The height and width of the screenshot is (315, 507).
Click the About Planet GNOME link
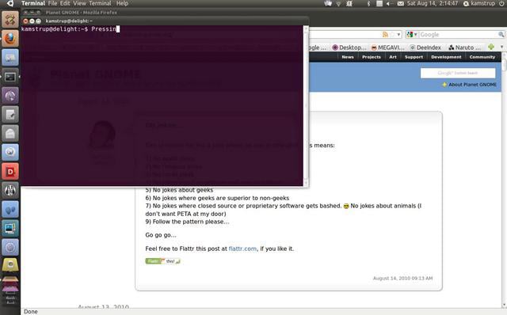pyautogui.click(x=472, y=85)
